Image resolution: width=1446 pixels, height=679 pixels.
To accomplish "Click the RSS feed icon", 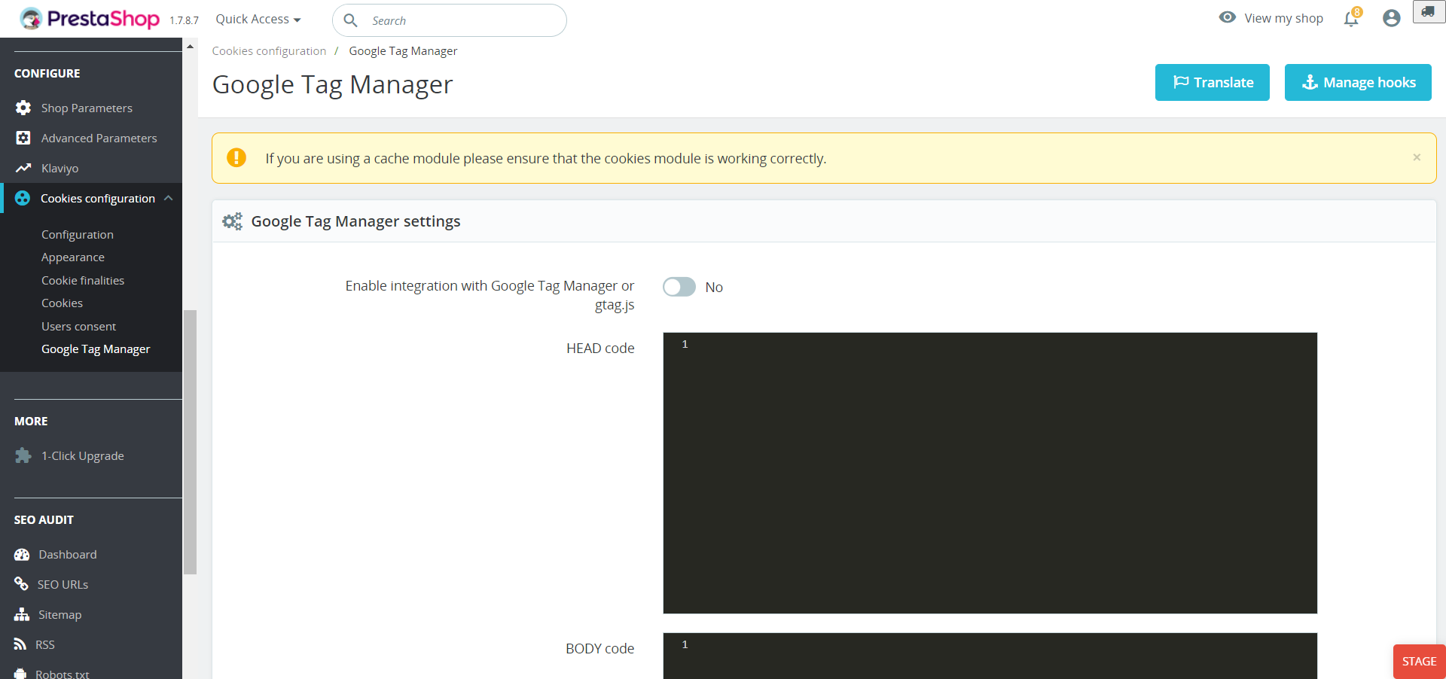I will [20, 644].
